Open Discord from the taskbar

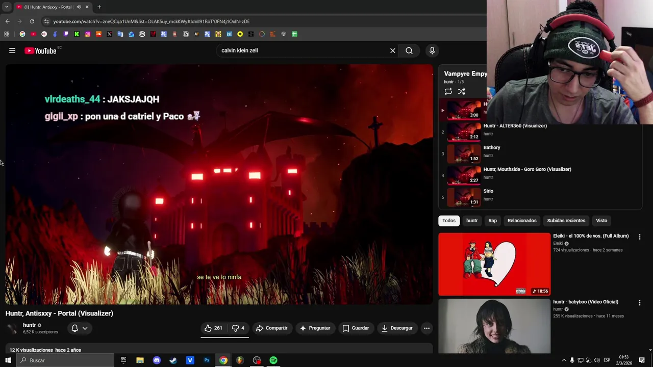(x=157, y=360)
